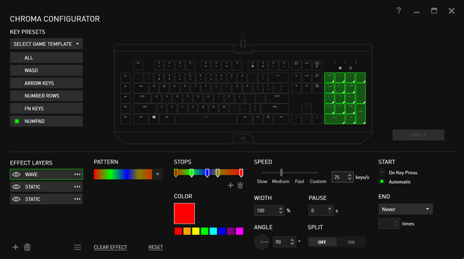
Task: Open the END Never dropdown
Action: [405, 209]
